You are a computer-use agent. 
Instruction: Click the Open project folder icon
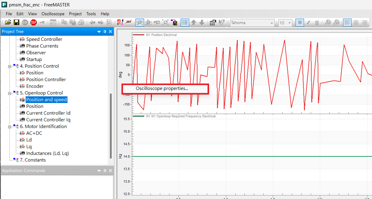coord(8,22)
